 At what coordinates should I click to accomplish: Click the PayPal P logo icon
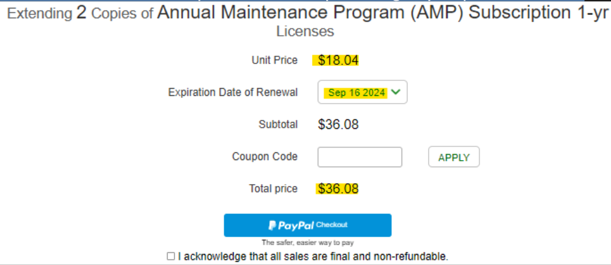[272, 225]
